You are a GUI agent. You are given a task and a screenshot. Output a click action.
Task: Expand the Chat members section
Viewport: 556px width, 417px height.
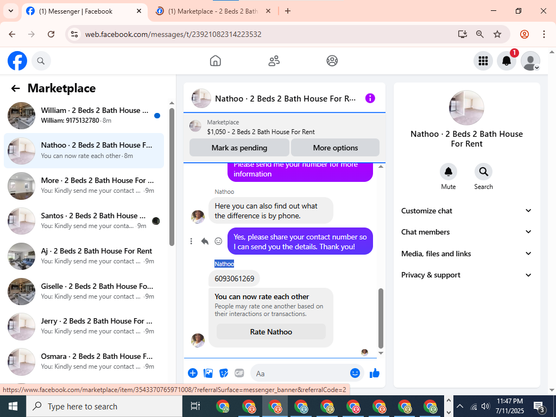tap(466, 232)
